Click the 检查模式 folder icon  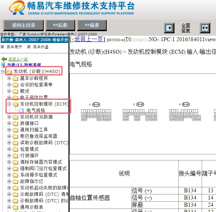point(15,149)
